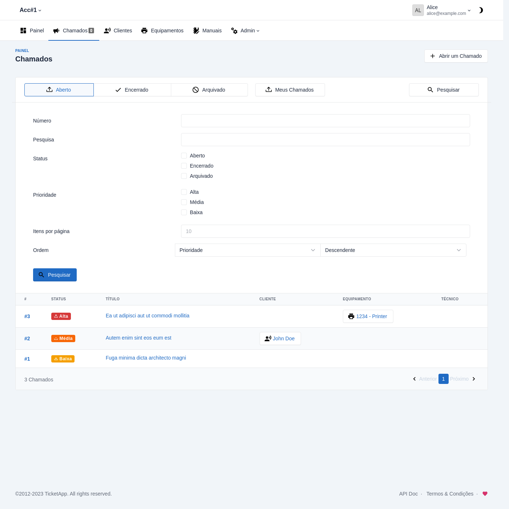Viewport: 509px width, 509px height.
Task: Click Meus Chamados button
Action: click(x=290, y=90)
